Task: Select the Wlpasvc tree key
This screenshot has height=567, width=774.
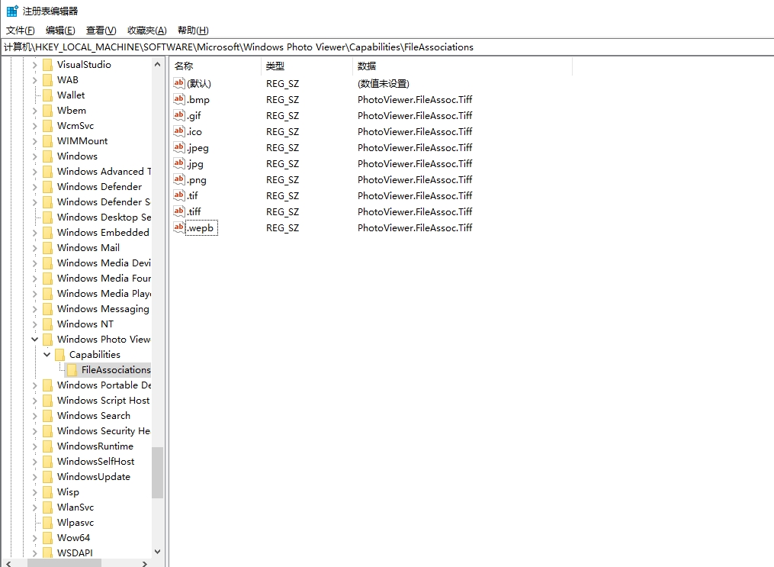Action: click(75, 523)
